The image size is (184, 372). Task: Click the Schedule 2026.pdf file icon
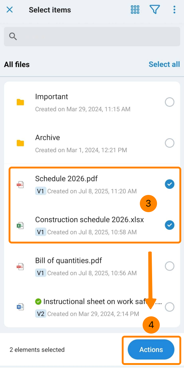[20, 184]
